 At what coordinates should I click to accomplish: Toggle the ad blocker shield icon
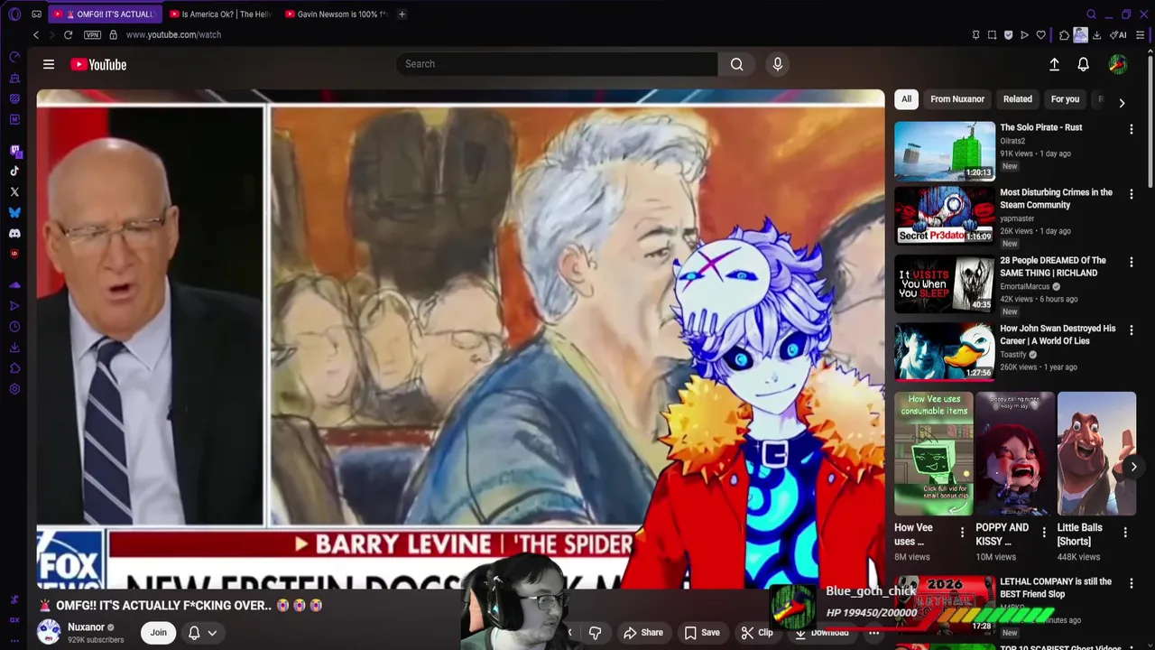coord(1008,35)
